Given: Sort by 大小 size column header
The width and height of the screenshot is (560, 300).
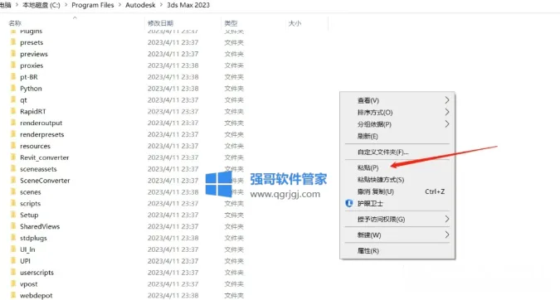Looking at the screenshot, I should tap(295, 23).
